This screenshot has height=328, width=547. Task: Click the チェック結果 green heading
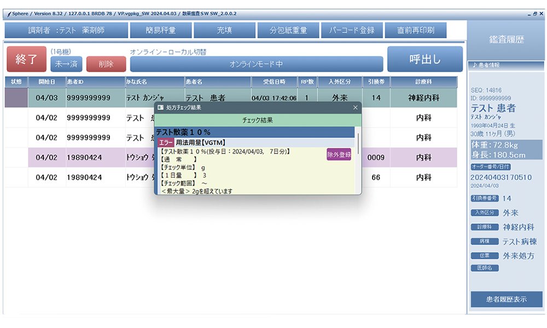click(258, 120)
